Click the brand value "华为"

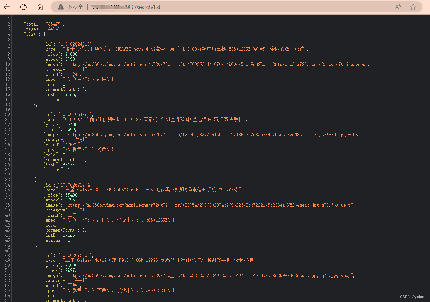[x=72, y=74]
